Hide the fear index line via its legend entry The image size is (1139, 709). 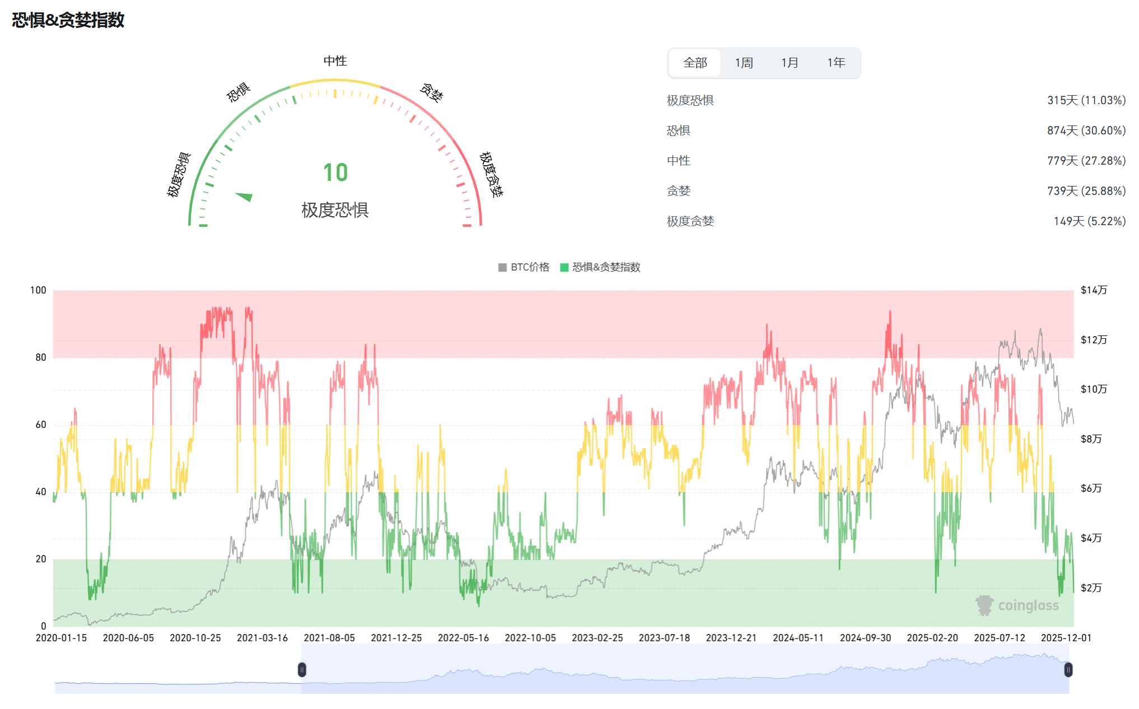(605, 268)
